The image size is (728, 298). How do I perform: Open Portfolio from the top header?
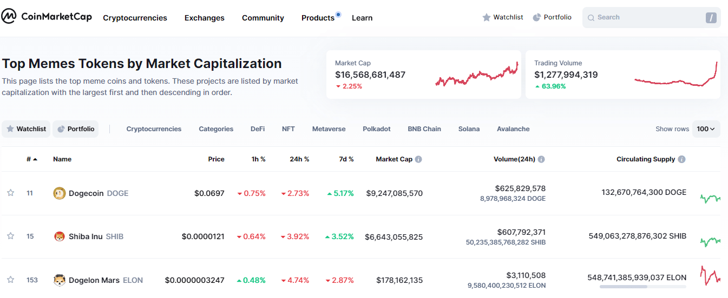point(552,17)
